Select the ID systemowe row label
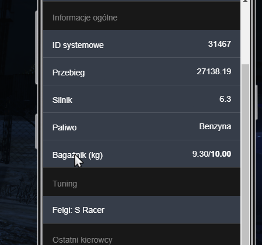 pyautogui.click(x=78, y=45)
